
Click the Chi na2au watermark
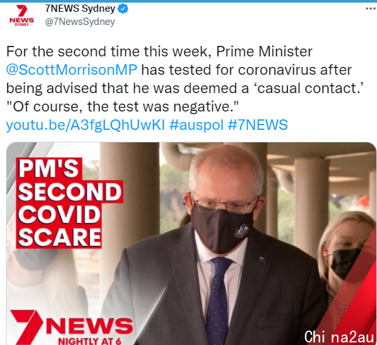[339, 336]
